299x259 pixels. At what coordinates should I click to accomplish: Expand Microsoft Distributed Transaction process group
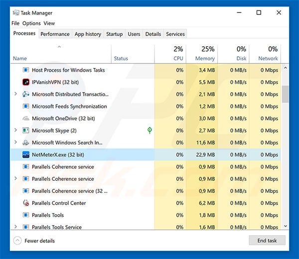(15, 94)
